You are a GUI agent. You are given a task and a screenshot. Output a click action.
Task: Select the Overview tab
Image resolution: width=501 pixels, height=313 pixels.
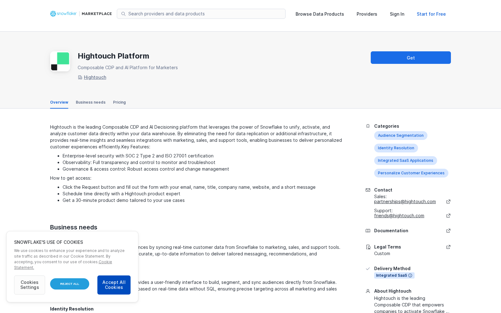[x=59, y=102]
